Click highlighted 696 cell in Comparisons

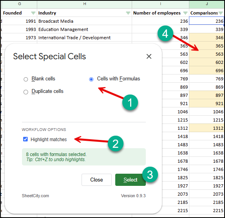207,71
